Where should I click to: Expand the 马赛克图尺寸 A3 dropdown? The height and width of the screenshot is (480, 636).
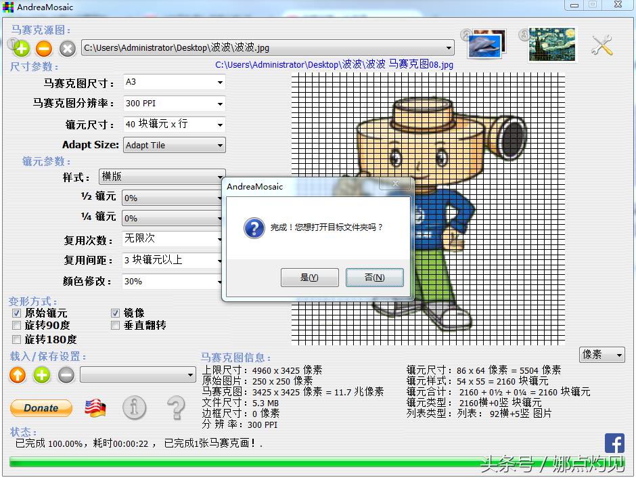pos(175,83)
